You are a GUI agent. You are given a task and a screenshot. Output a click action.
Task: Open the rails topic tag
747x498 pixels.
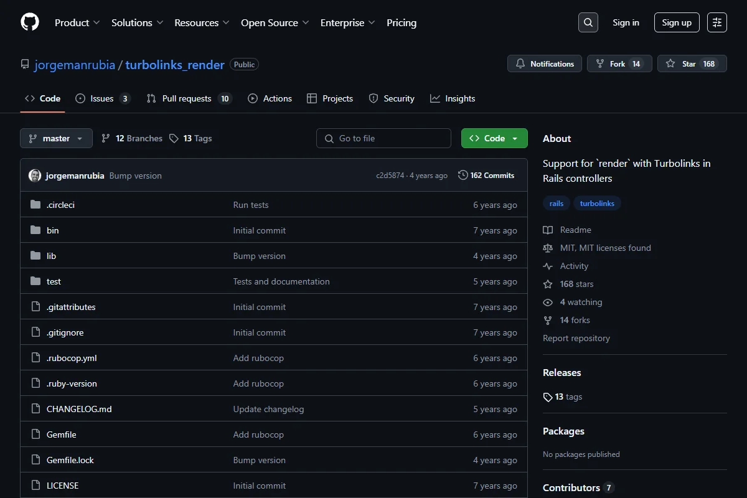(557, 204)
